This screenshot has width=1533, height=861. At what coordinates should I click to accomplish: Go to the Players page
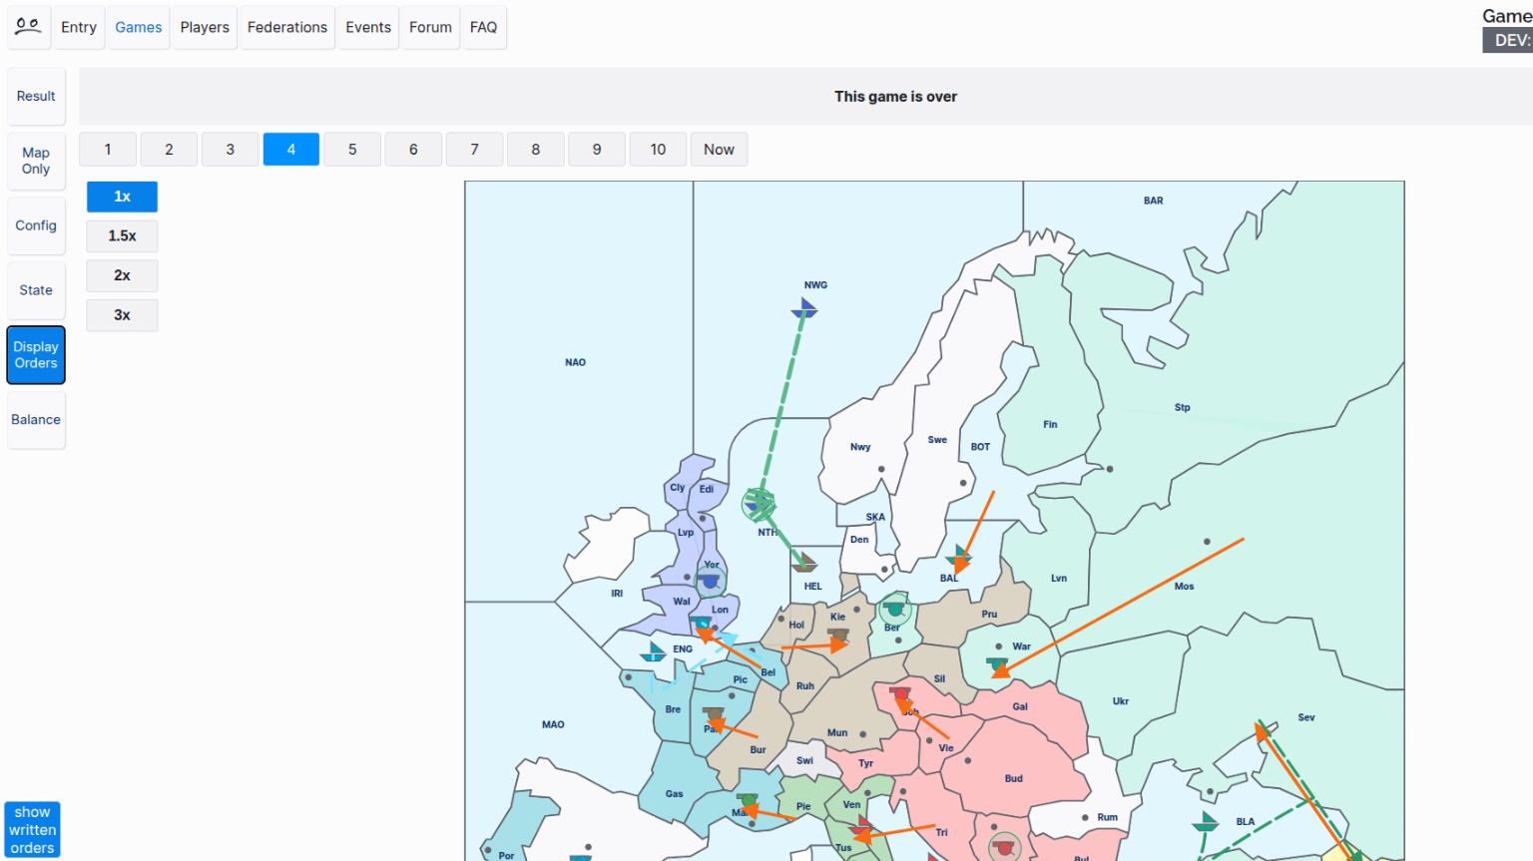(205, 27)
